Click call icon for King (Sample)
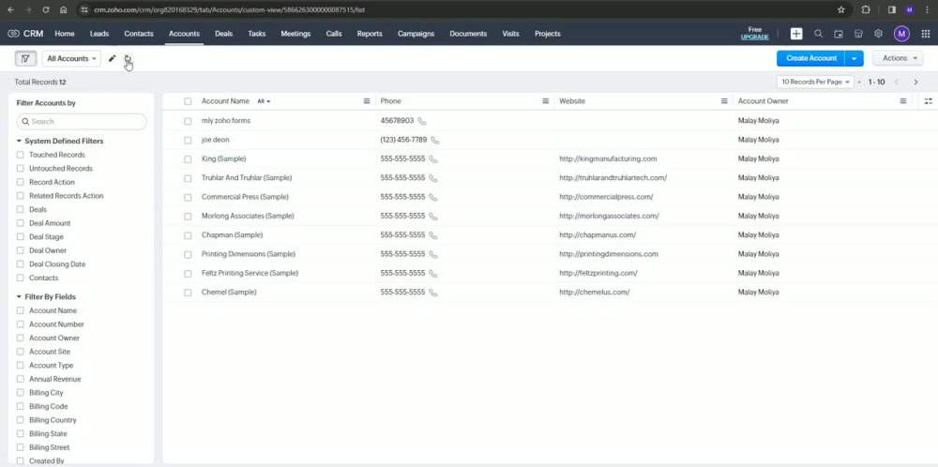This screenshot has width=938, height=467. 433,159
